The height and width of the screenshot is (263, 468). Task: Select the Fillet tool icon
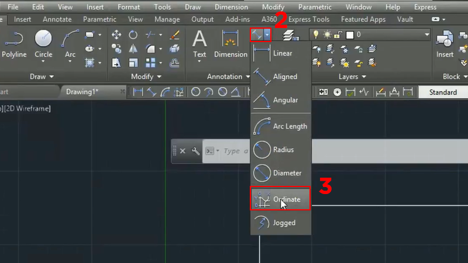pyautogui.click(x=150, y=49)
